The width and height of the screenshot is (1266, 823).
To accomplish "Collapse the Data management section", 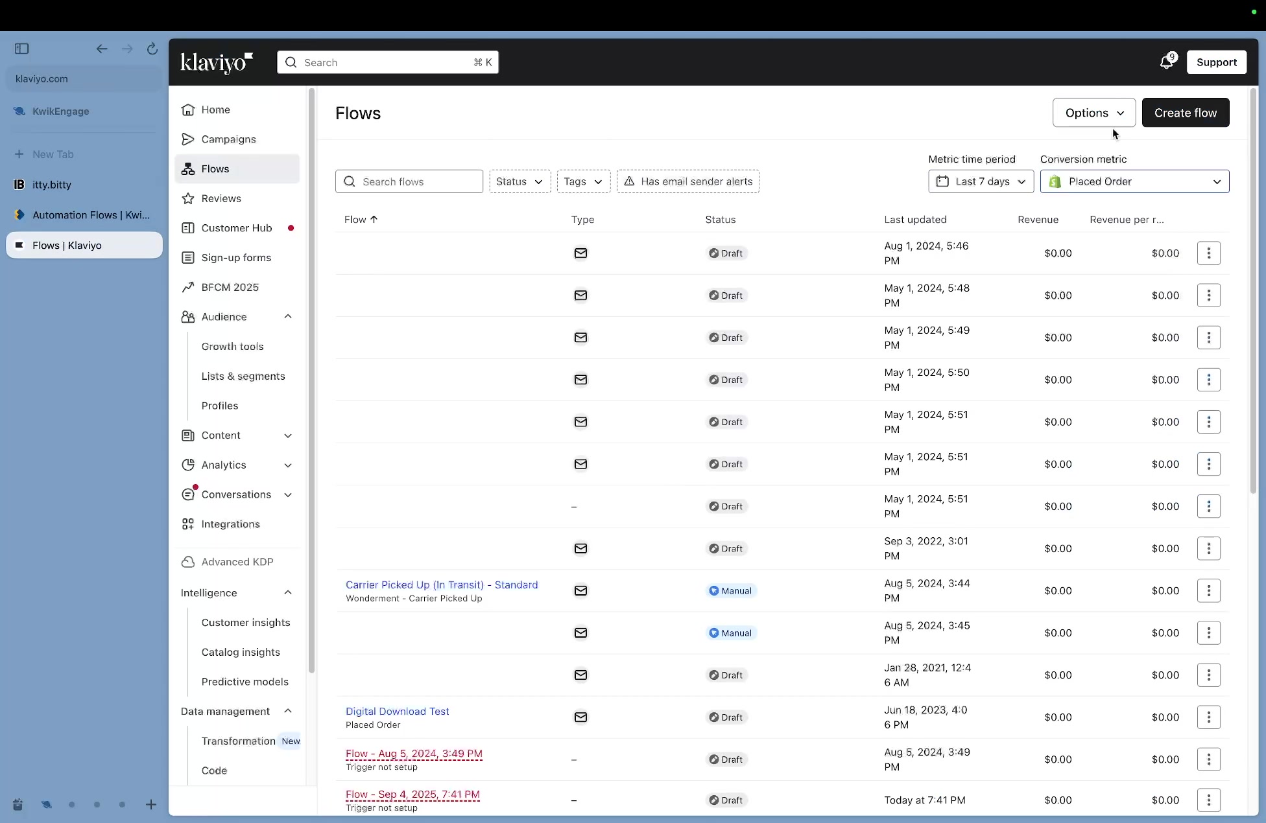I will pyautogui.click(x=288, y=712).
